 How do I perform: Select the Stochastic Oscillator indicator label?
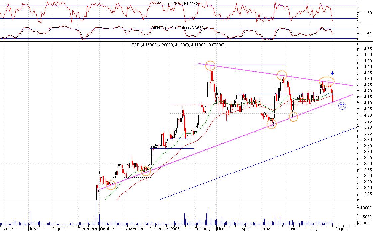coord(178,28)
